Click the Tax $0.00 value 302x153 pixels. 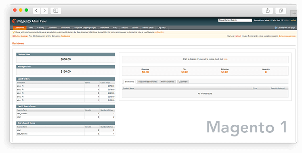point(185,72)
